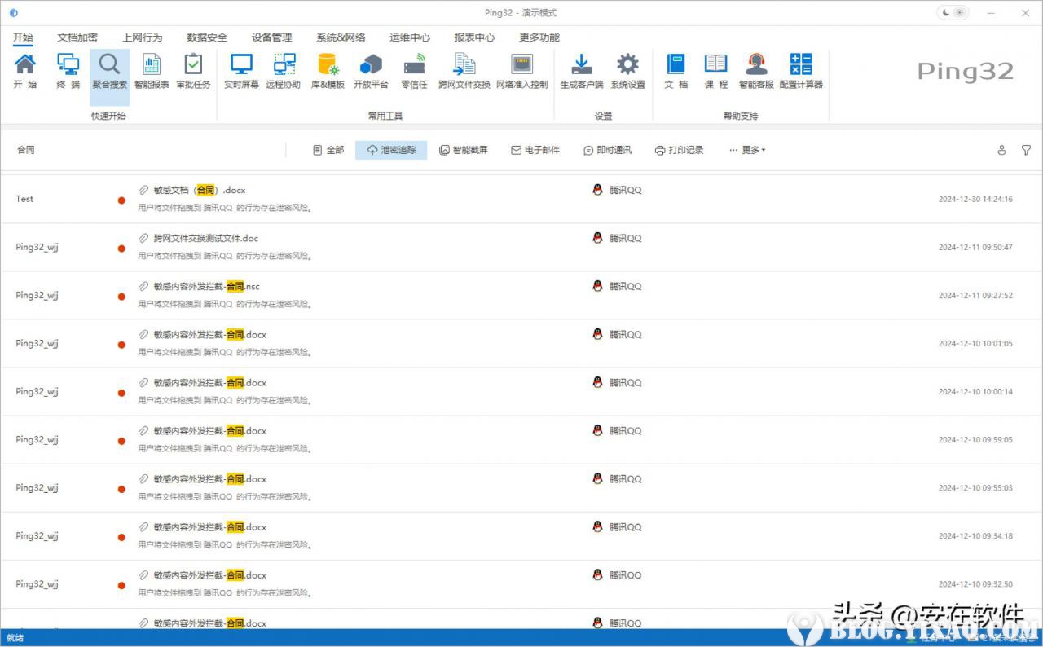Open the 跨网文件交换测试文件.doc record
The image size is (1043, 647).
coord(205,238)
